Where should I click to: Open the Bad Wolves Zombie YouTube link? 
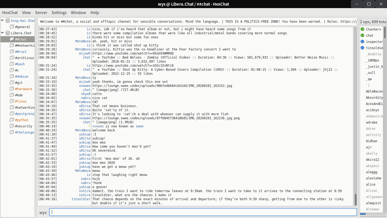click(133, 53)
